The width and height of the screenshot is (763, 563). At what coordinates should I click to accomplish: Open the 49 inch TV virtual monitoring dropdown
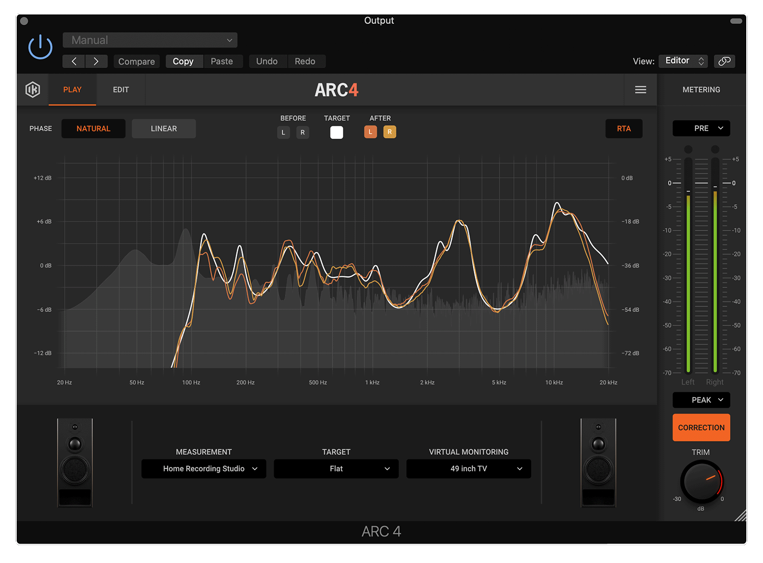468,468
